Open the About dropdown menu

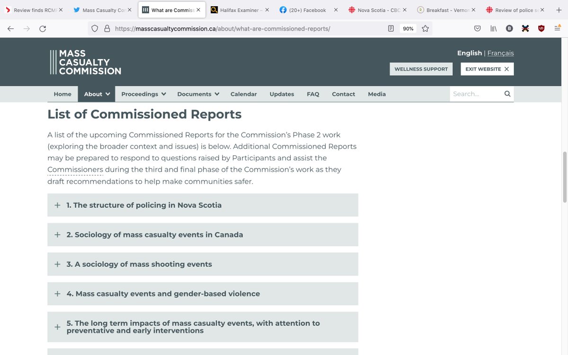coord(97,94)
